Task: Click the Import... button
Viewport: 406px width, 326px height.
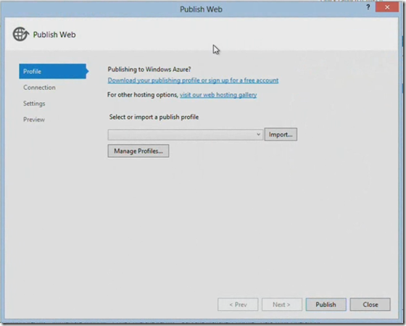Action: [281, 134]
